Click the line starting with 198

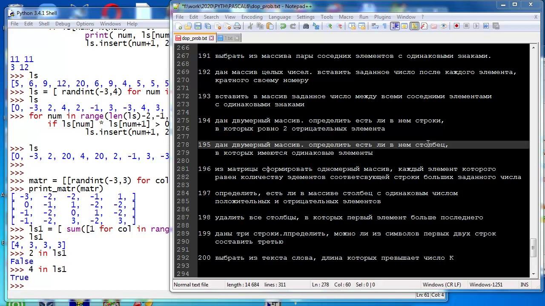(341, 217)
